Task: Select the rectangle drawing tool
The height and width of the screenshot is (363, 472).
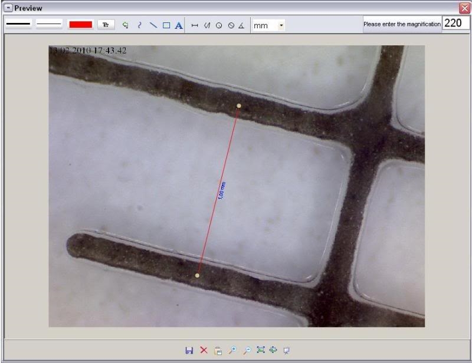Action: 166,25
